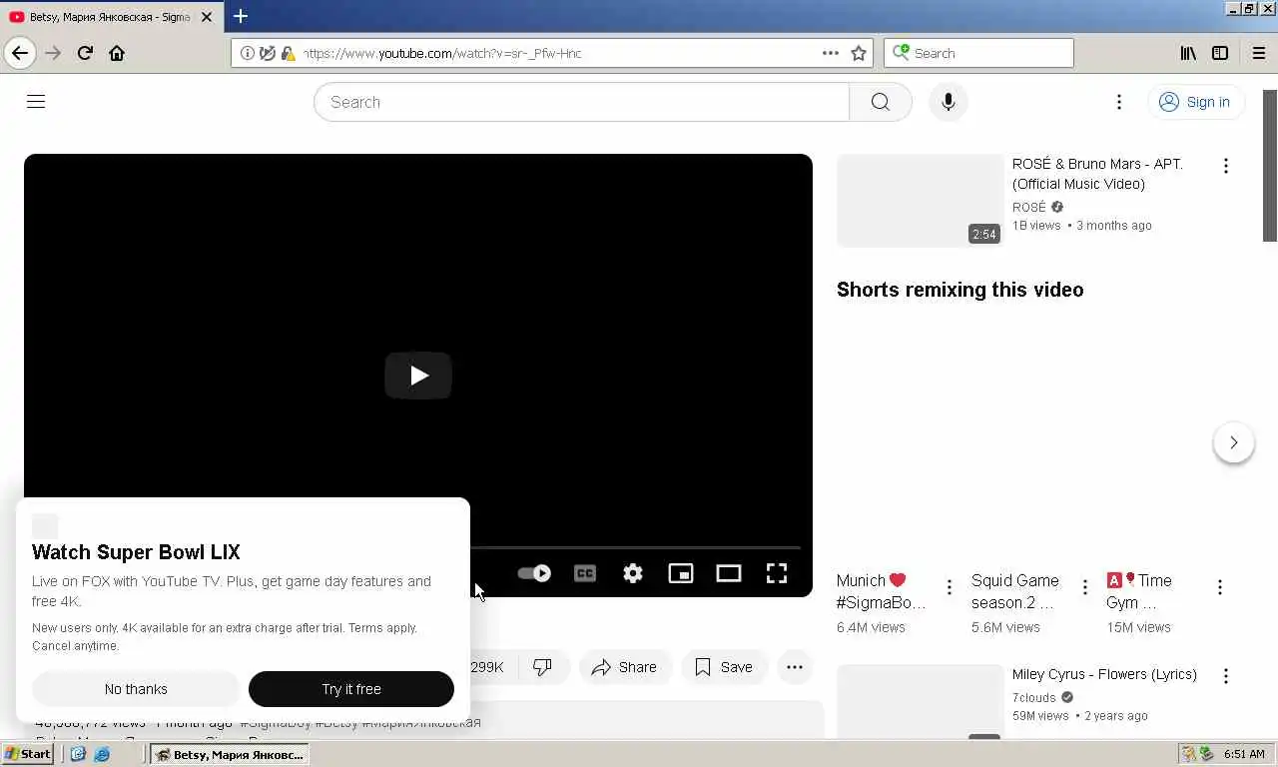The image size is (1278, 767).
Task: Search with your voice microphone button
Action: (x=949, y=102)
